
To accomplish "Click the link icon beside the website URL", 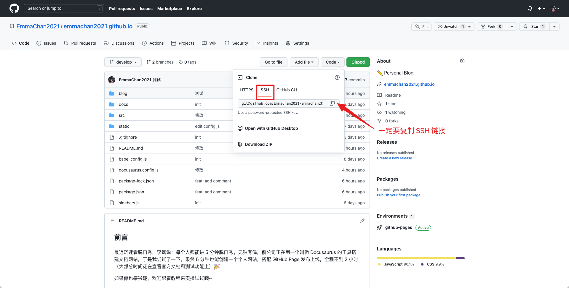I will [x=379, y=84].
